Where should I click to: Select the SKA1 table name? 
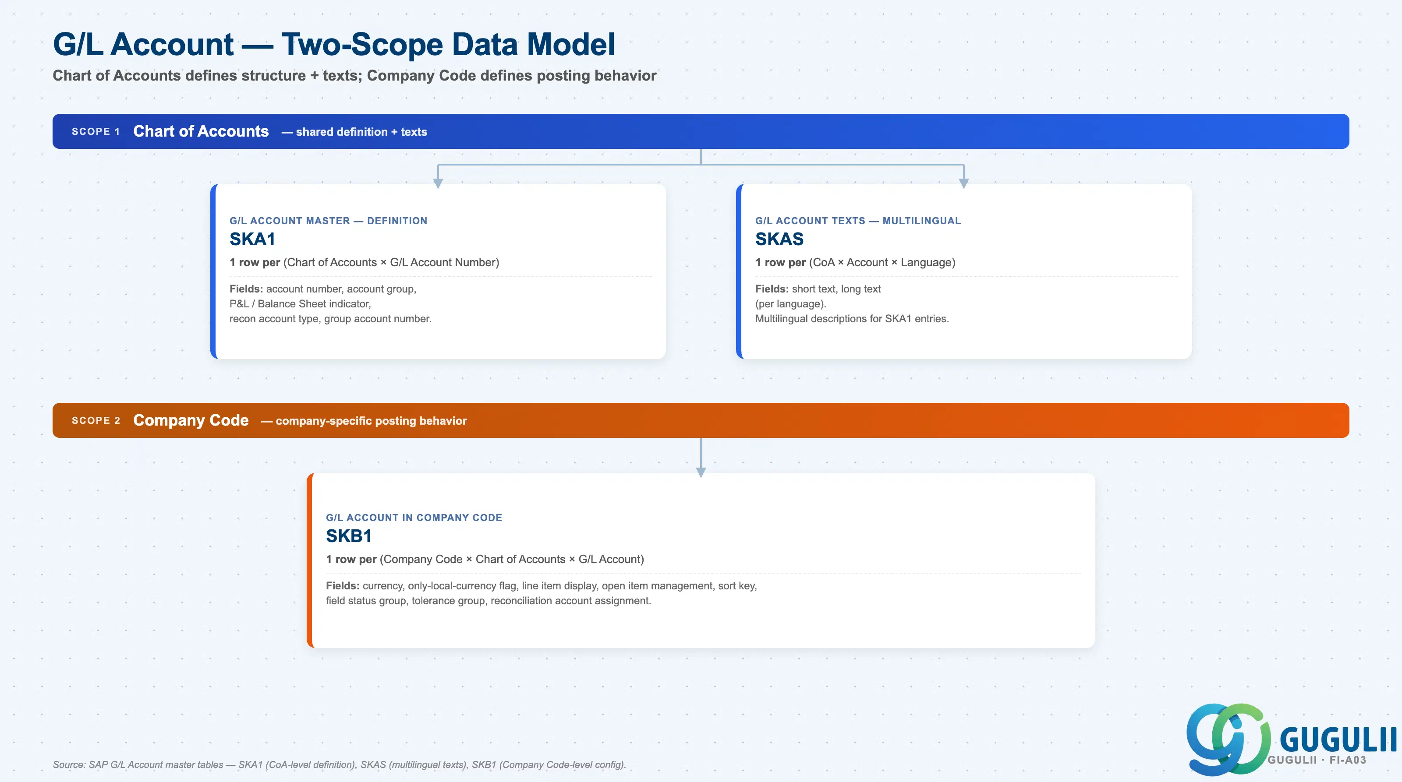[252, 239]
